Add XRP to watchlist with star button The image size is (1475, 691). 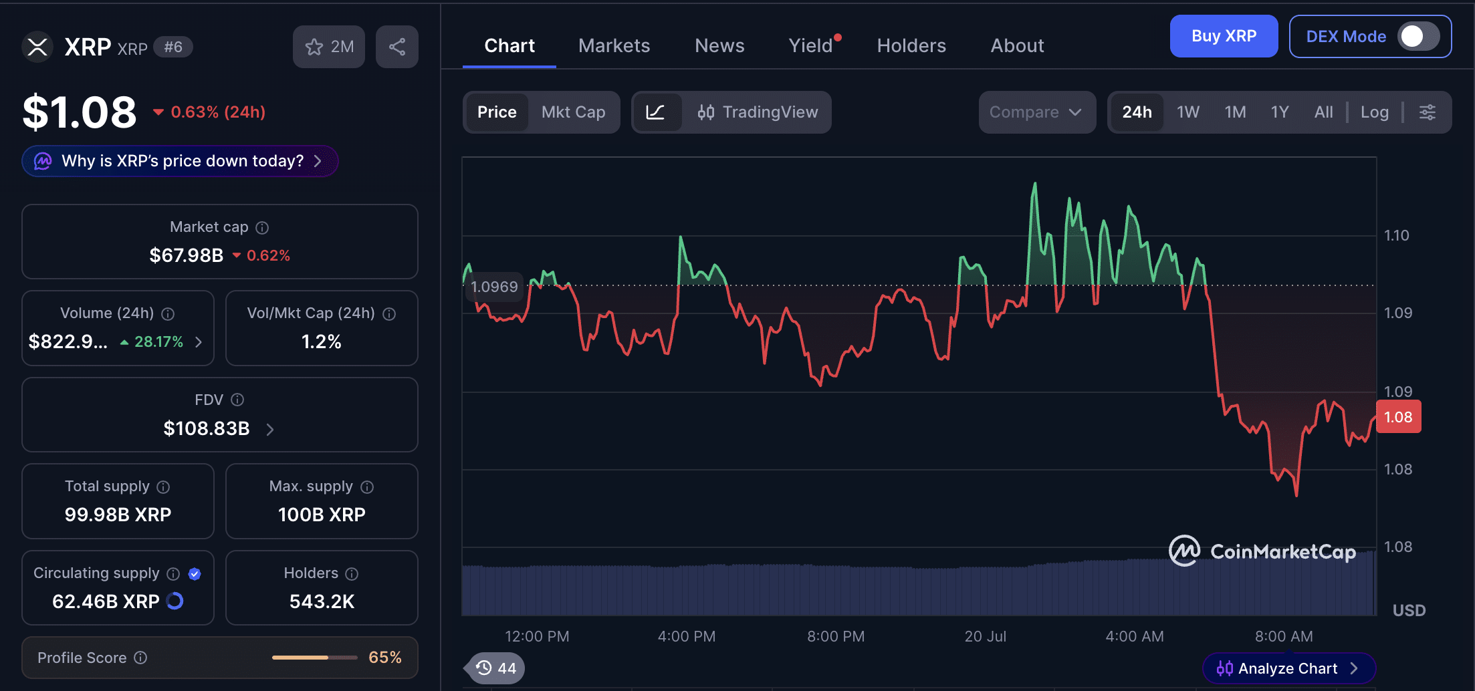[x=329, y=47]
